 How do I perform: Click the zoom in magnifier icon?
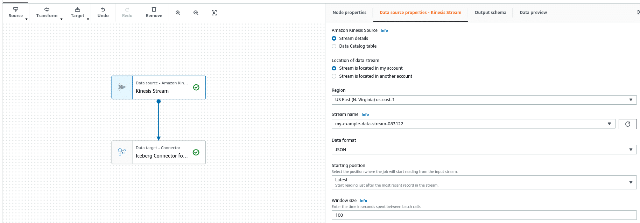pos(178,13)
